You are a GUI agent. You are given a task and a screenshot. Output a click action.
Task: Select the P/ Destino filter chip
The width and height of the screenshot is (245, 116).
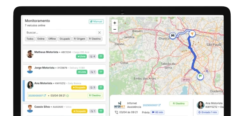click(x=95, y=39)
